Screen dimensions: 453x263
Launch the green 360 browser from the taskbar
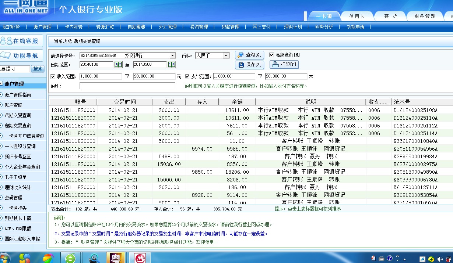pyautogui.click(x=71, y=258)
